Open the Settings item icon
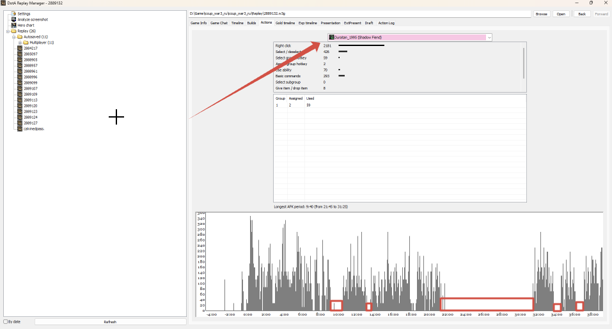 [13, 13]
